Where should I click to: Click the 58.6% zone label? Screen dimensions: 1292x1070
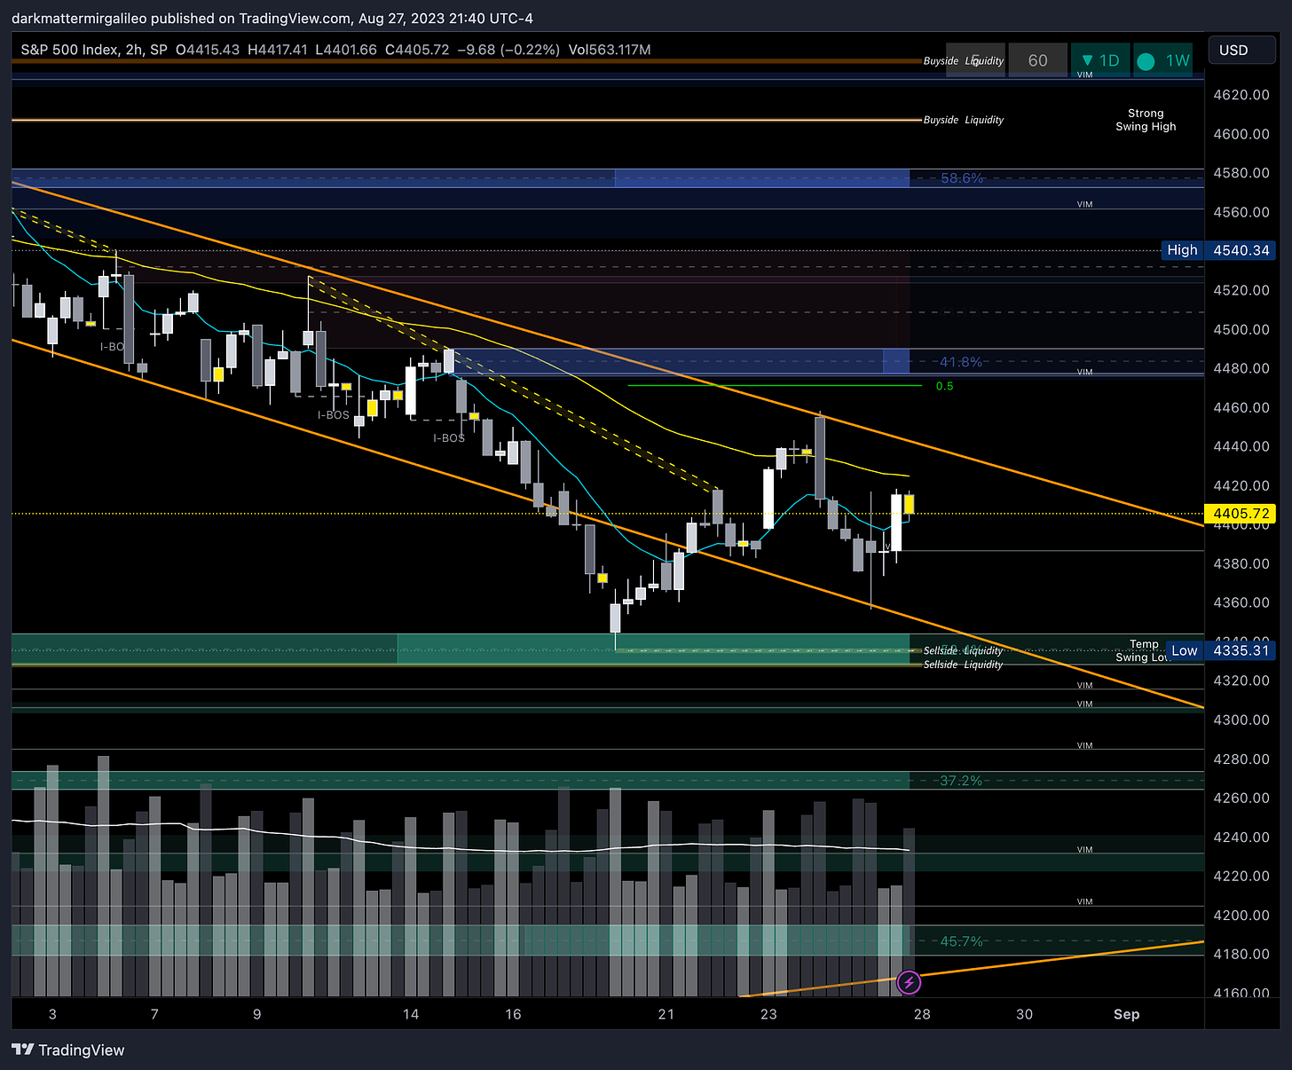pyautogui.click(x=962, y=178)
